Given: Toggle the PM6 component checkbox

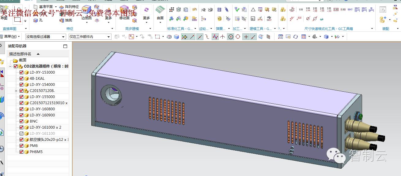Looking at the screenshot, I should pos(21,146).
